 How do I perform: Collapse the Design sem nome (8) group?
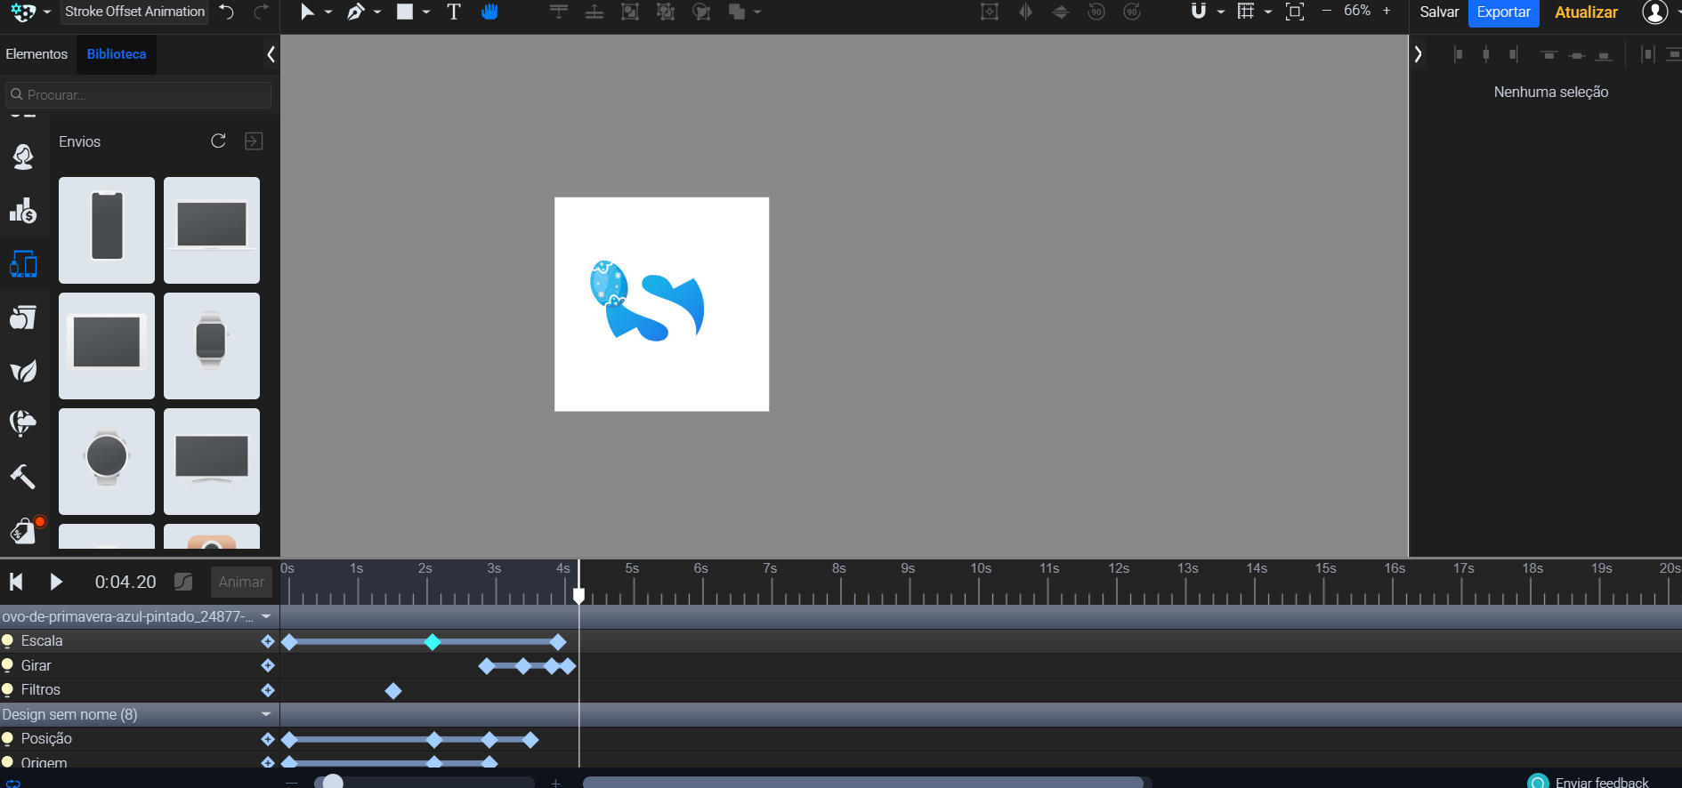click(x=265, y=714)
